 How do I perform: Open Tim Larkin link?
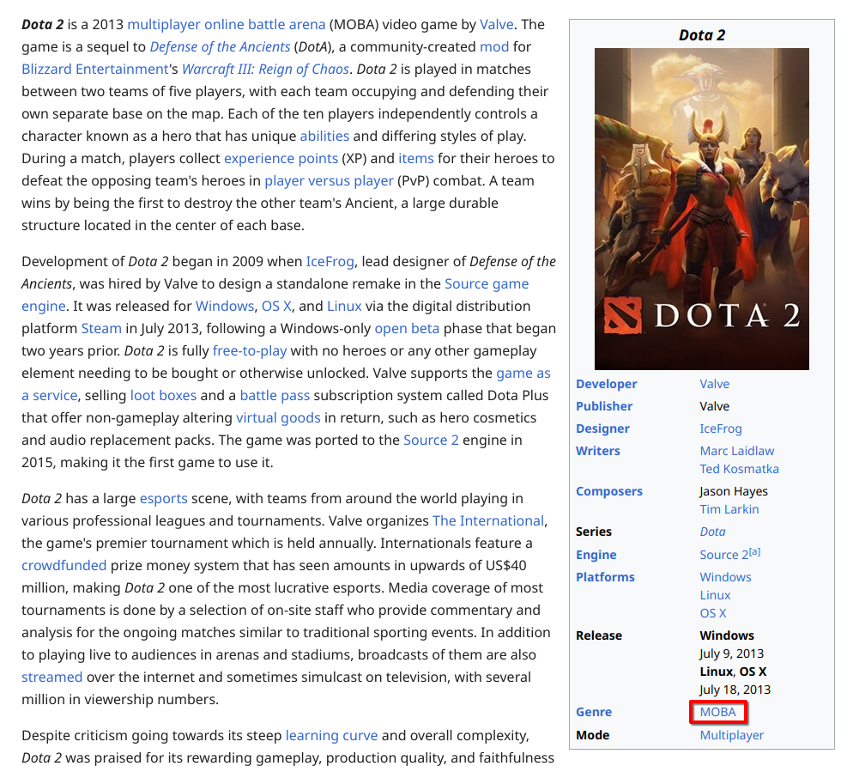click(729, 509)
